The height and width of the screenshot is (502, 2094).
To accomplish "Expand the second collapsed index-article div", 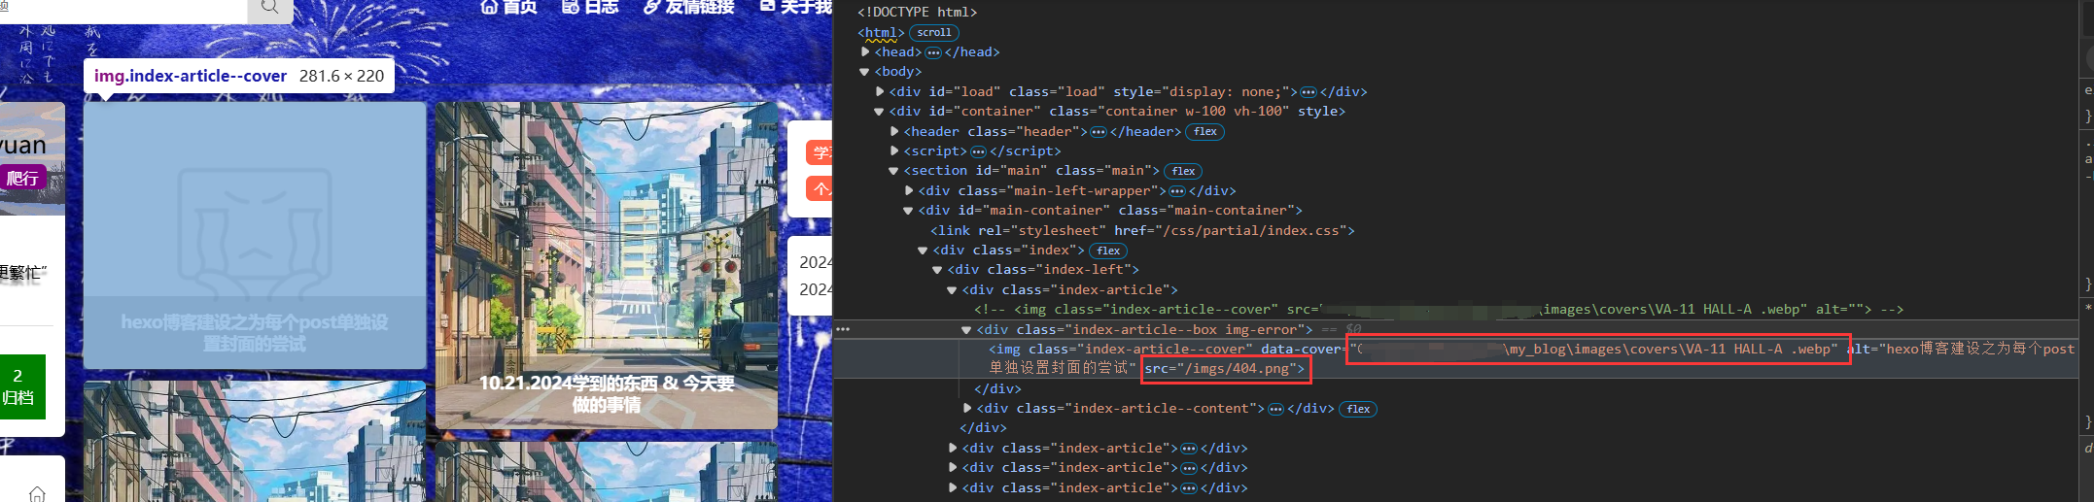I will click(953, 468).
